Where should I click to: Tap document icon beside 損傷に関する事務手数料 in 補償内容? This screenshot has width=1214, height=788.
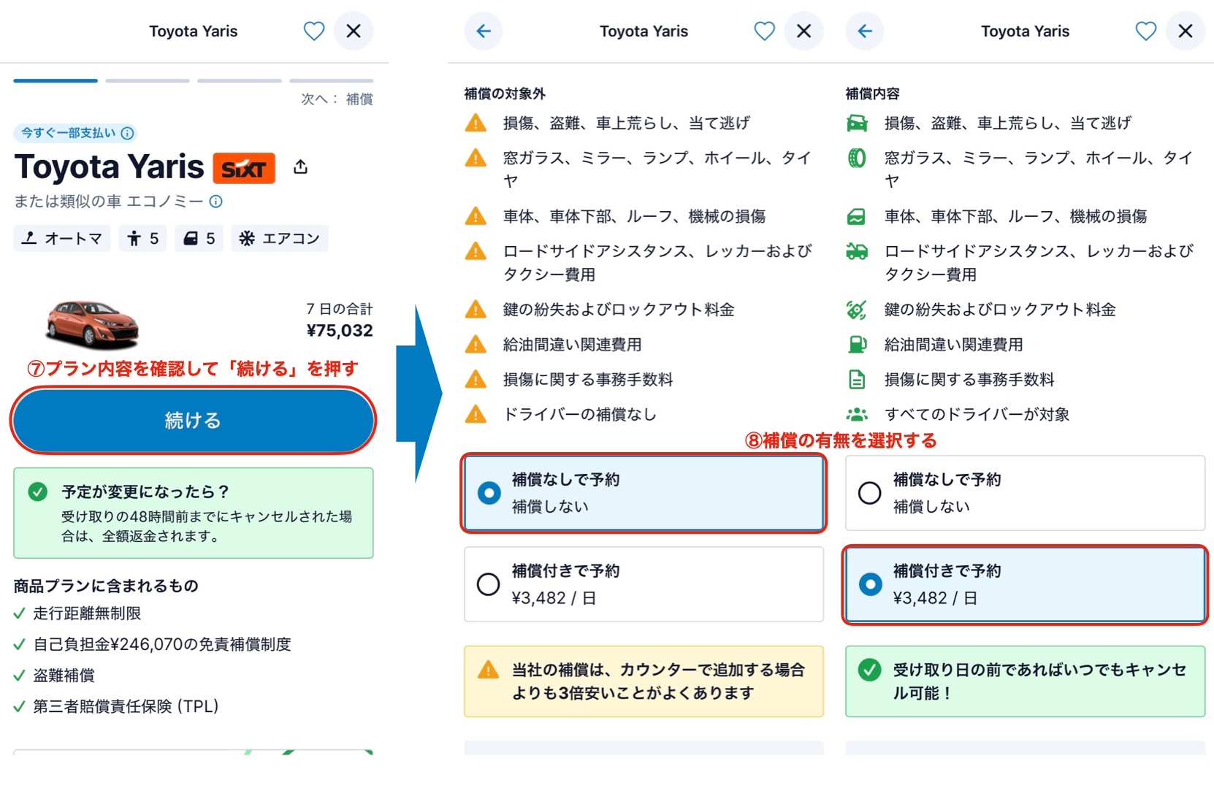857,380
